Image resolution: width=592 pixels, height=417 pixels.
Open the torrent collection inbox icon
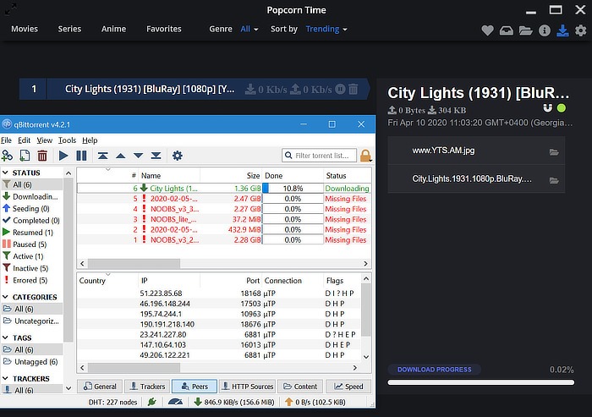point(507,30)
